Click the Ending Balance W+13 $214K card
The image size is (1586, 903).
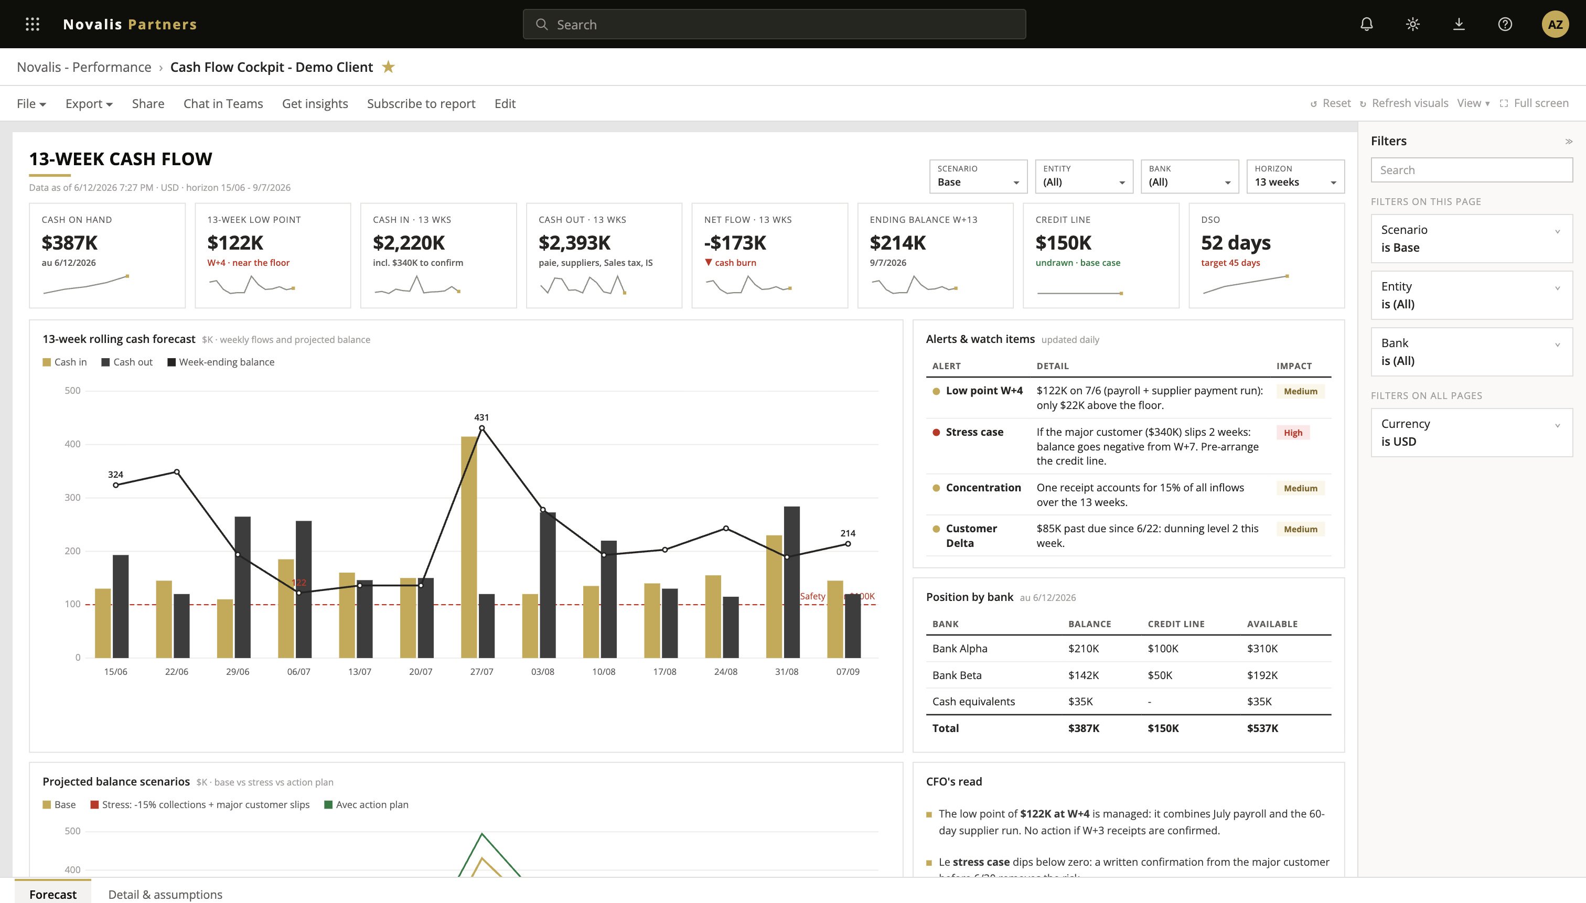coord(935,255)
